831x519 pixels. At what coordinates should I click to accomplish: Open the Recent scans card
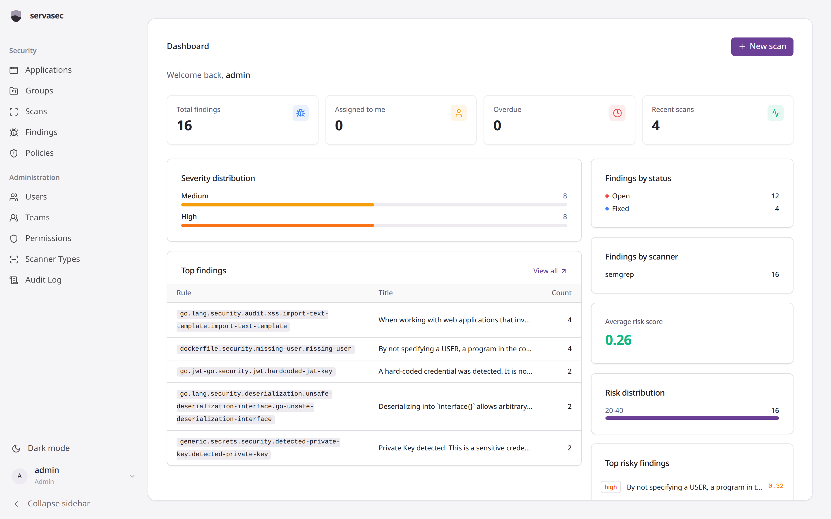pos(717,120)
